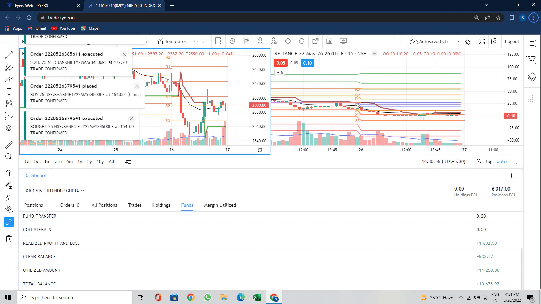Image resolution: width=541 pixels, height=304 pixels.
Task: Open the emoji icons tool
Action: click(x=9, y=128)
